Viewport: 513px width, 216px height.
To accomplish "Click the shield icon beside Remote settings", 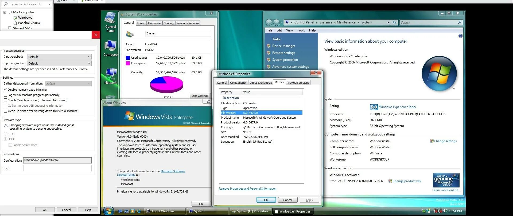I will coord(269,53).
